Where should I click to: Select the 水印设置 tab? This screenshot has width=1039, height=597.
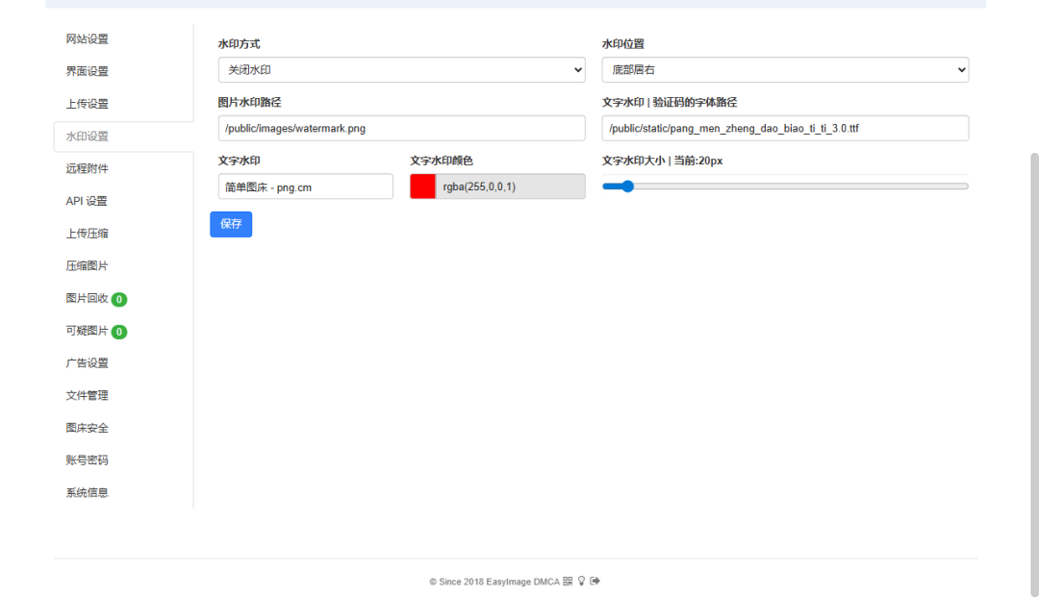(123, 137)
